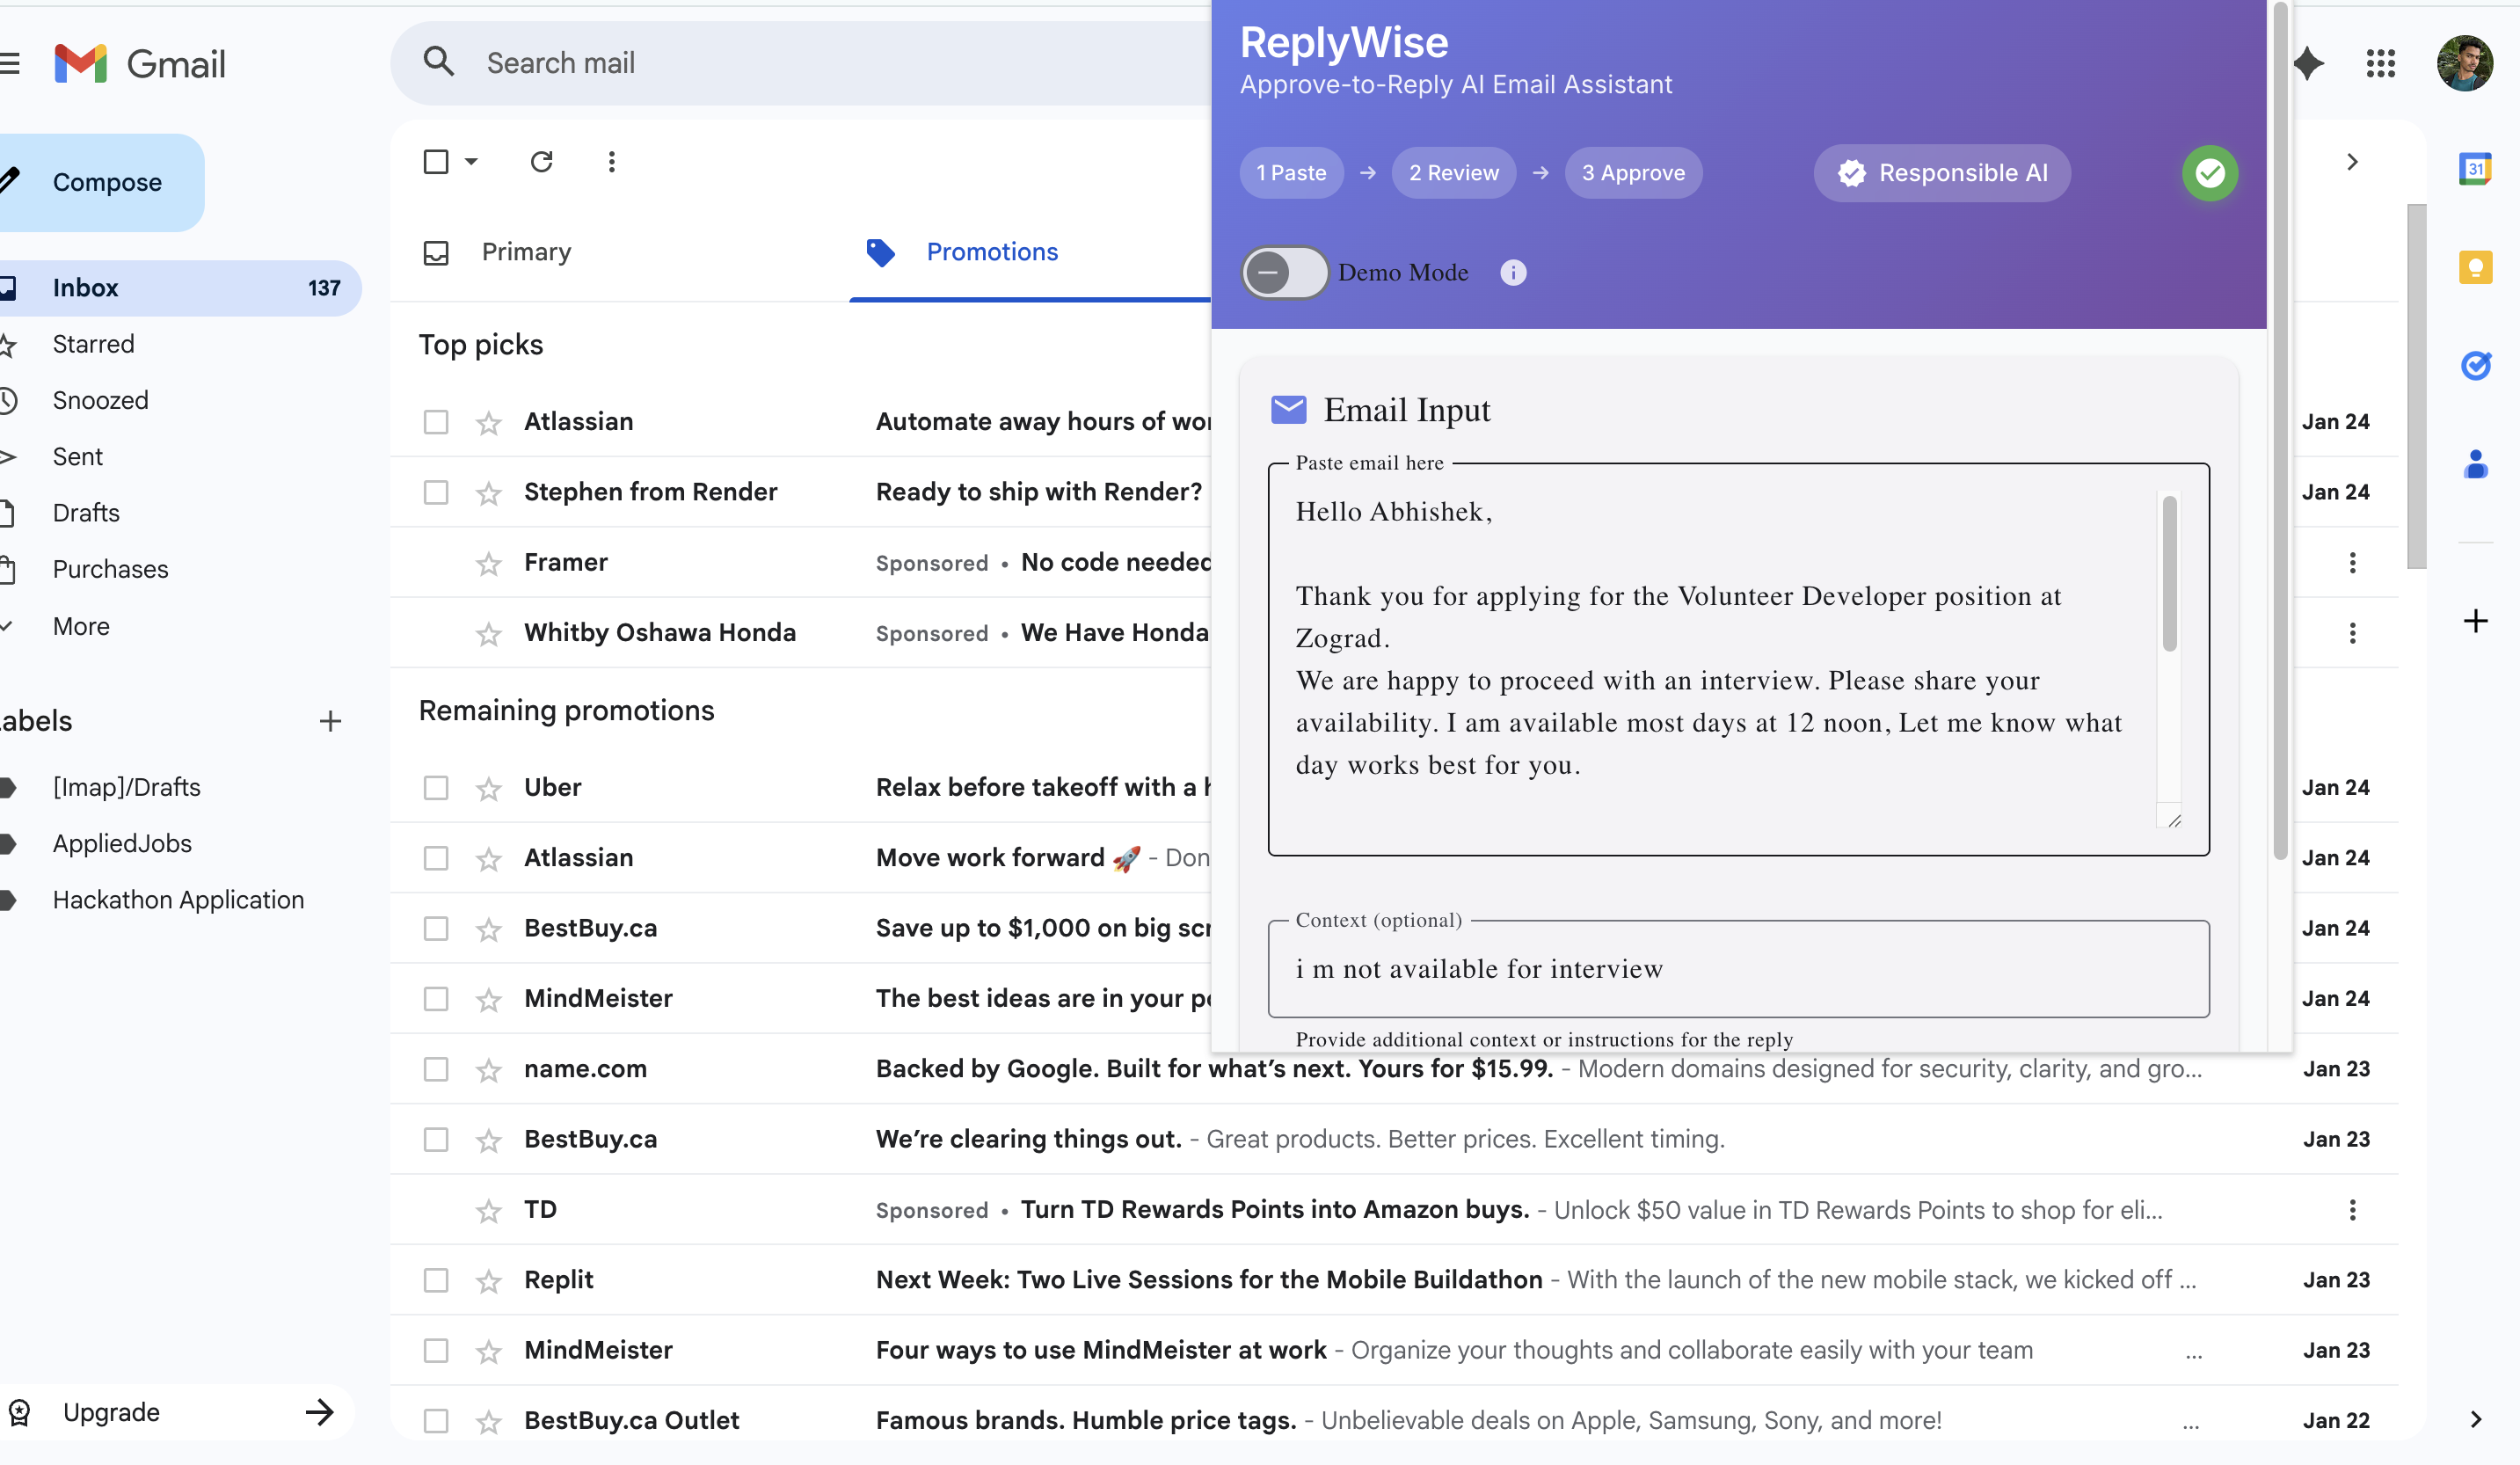Open the Google apps grid icon
Screen dimensions: 2520x1465
[2380, 64]
